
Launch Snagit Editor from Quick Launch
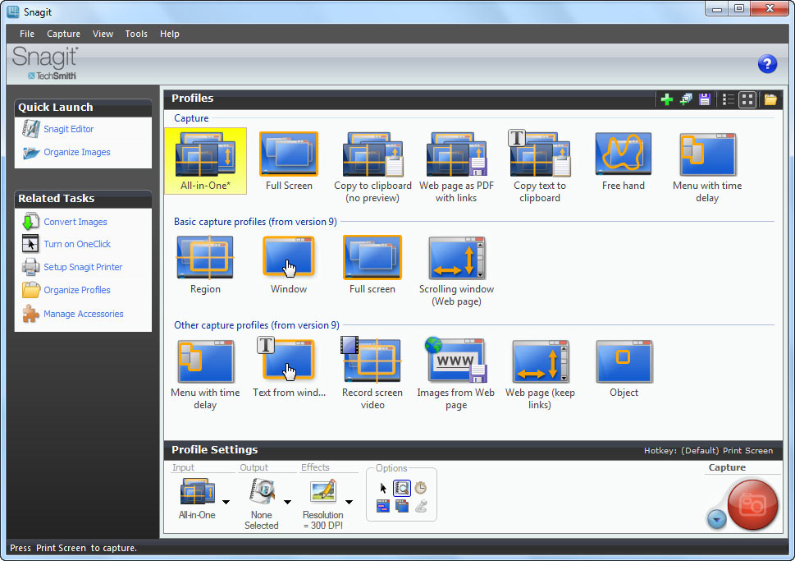[70, 129]
